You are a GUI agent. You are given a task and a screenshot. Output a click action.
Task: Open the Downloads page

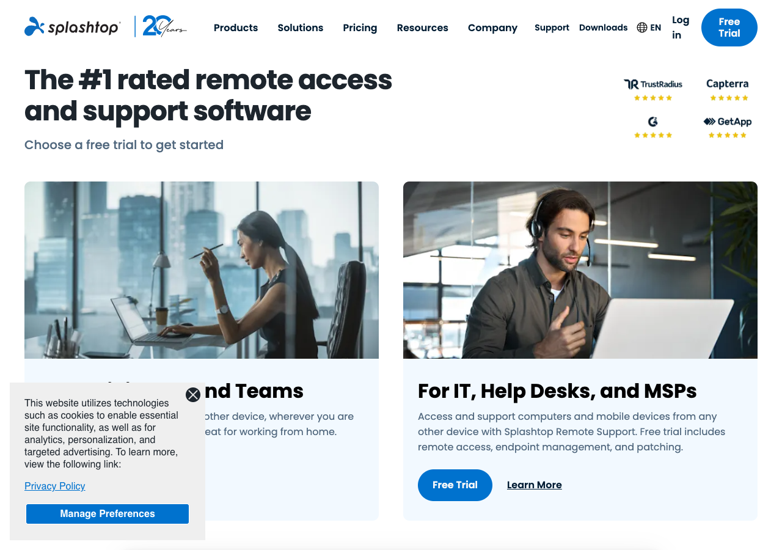click(x=603, y=28)
